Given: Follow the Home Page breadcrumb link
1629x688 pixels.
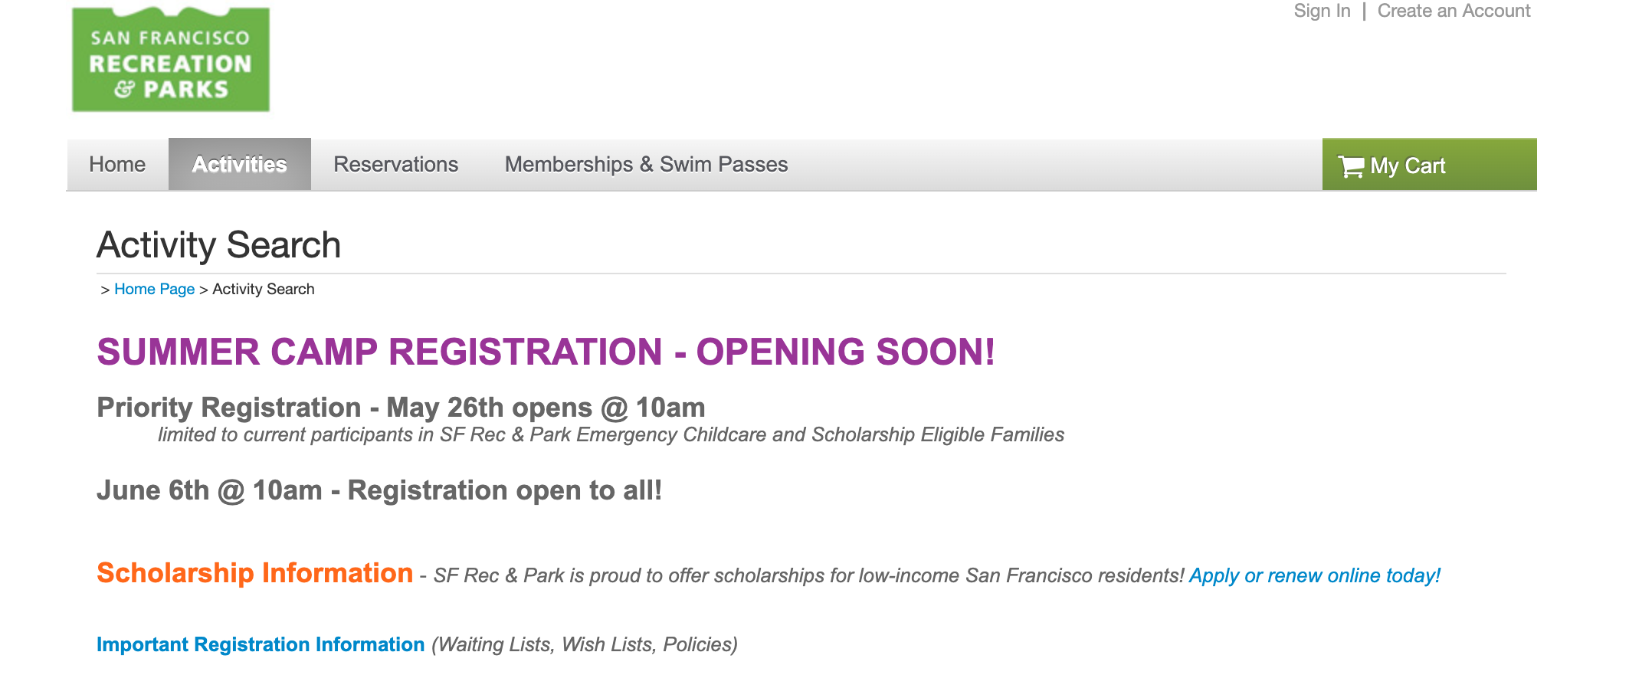Looking at the screenshot, I should (x=154, y=289).
